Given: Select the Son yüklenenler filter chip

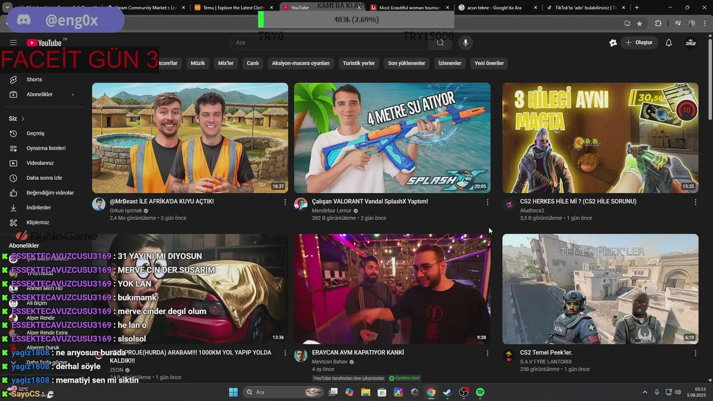Looking at the screenshot, I should pyautogui.click(x=407, y=63).
